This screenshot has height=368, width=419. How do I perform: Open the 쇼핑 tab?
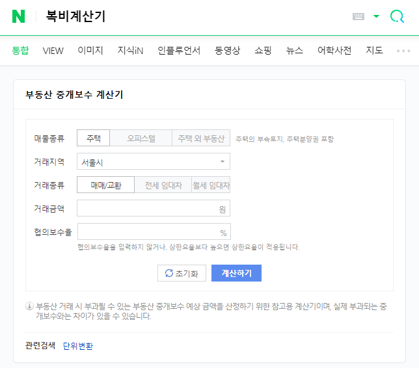[263, 50]
